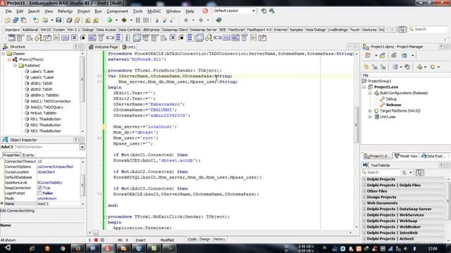Expand the Delphi Projects | DataSnap Server category
This screenshot has height=253, width=451.
click(x=364, y=209)
